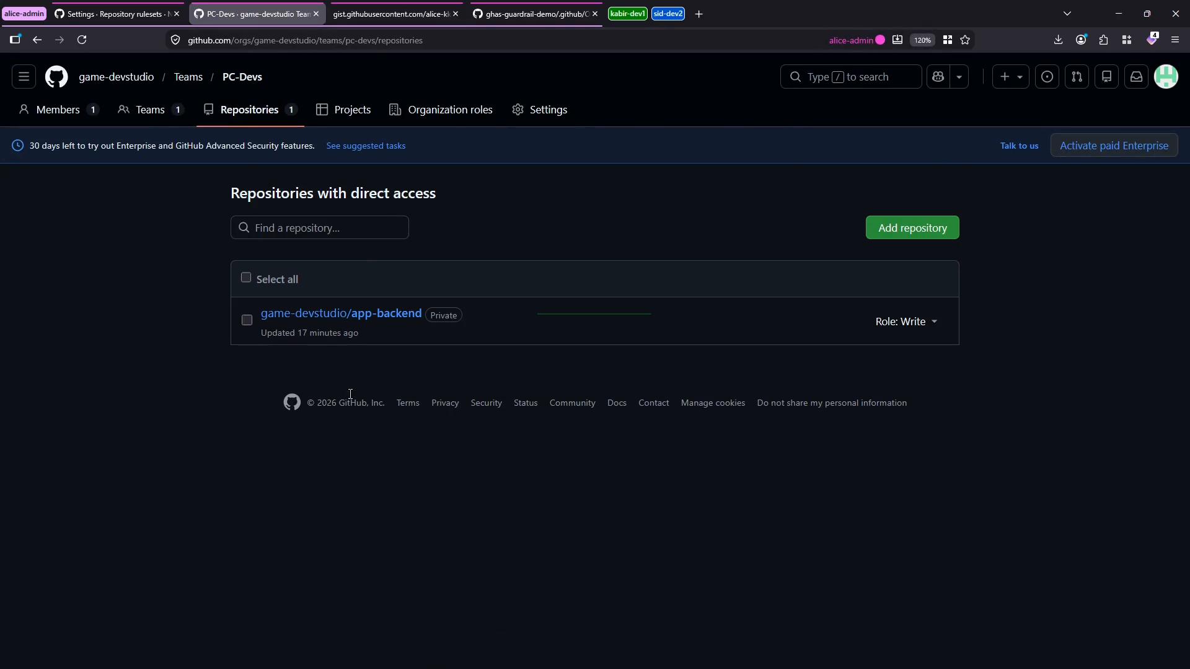Viewport: 1190px width, 669px height.
Task: Switch to the Members tab
Action: point(58,110)
